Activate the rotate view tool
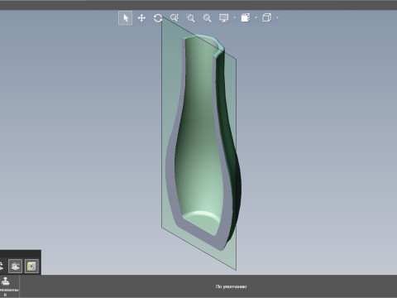Viewport: 397px width, 298px height. (x=158, y=18)
